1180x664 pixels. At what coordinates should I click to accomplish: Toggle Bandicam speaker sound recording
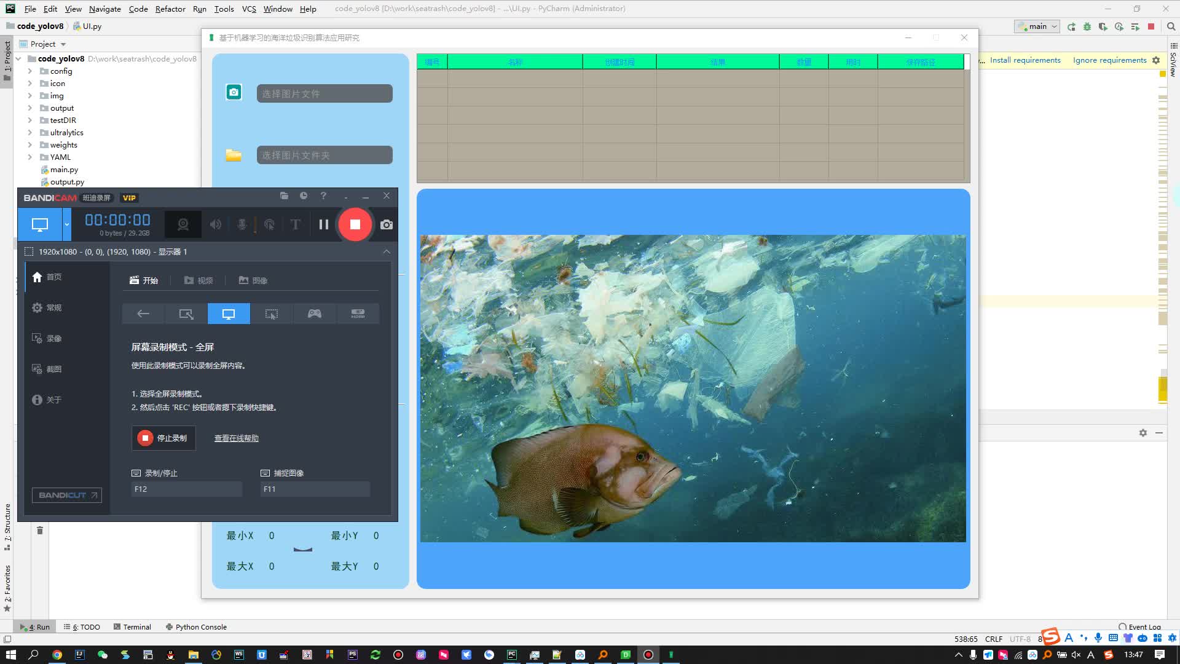[216, 224]
